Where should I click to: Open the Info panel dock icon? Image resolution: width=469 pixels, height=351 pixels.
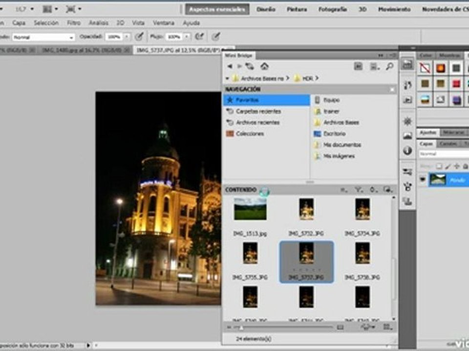tap(407, 151)
